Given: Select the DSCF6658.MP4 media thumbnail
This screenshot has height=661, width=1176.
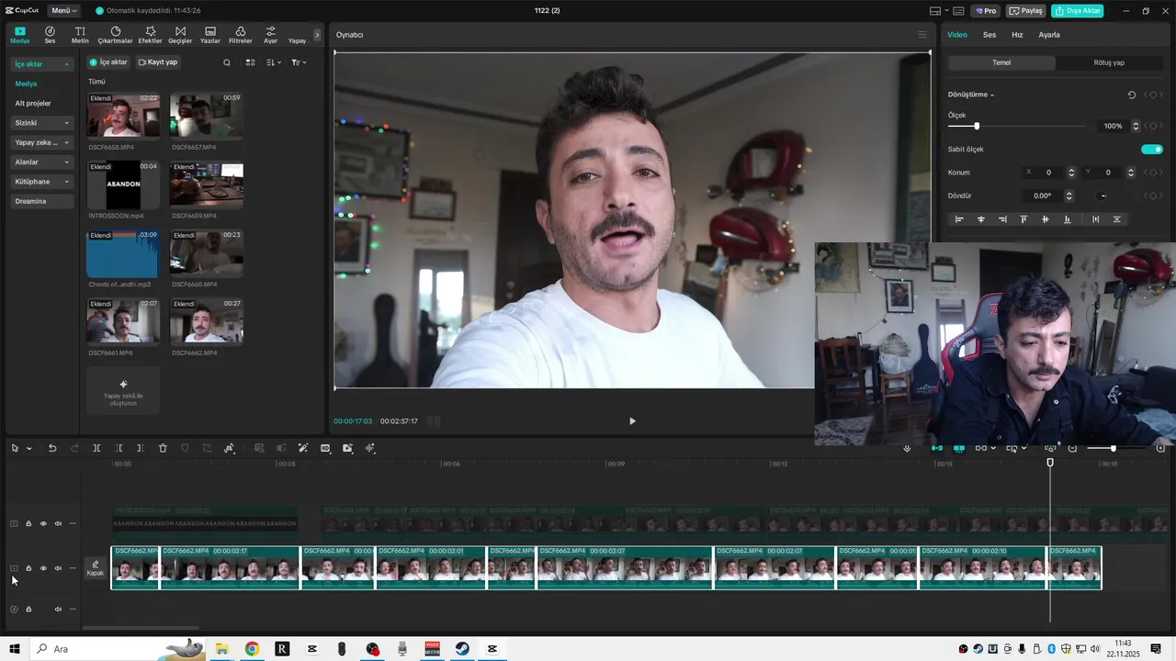Looking at the screenshot, I should 123,115.
